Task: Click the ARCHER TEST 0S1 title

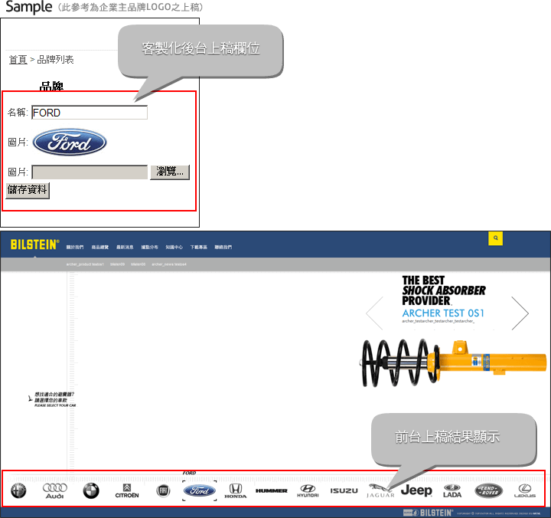Action: click(x=443, y=313)
